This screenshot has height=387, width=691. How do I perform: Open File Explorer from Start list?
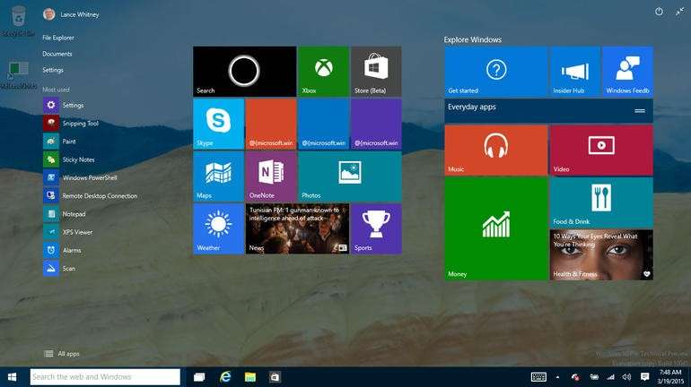coord(58,38)
